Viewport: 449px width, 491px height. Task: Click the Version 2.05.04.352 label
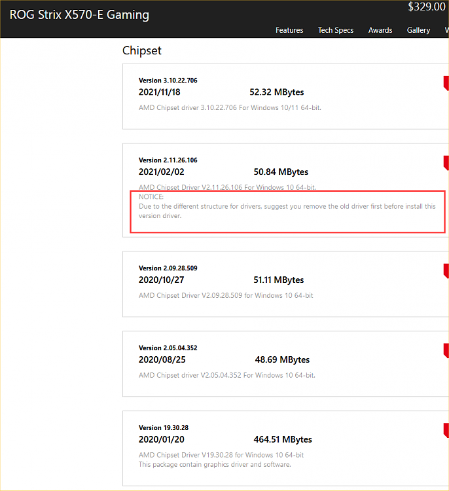(168, 348)
